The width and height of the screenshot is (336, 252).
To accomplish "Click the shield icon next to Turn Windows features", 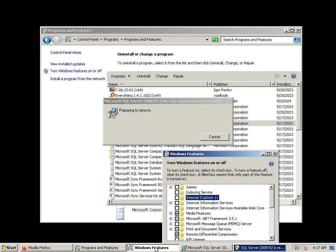I will click(46, 71).
